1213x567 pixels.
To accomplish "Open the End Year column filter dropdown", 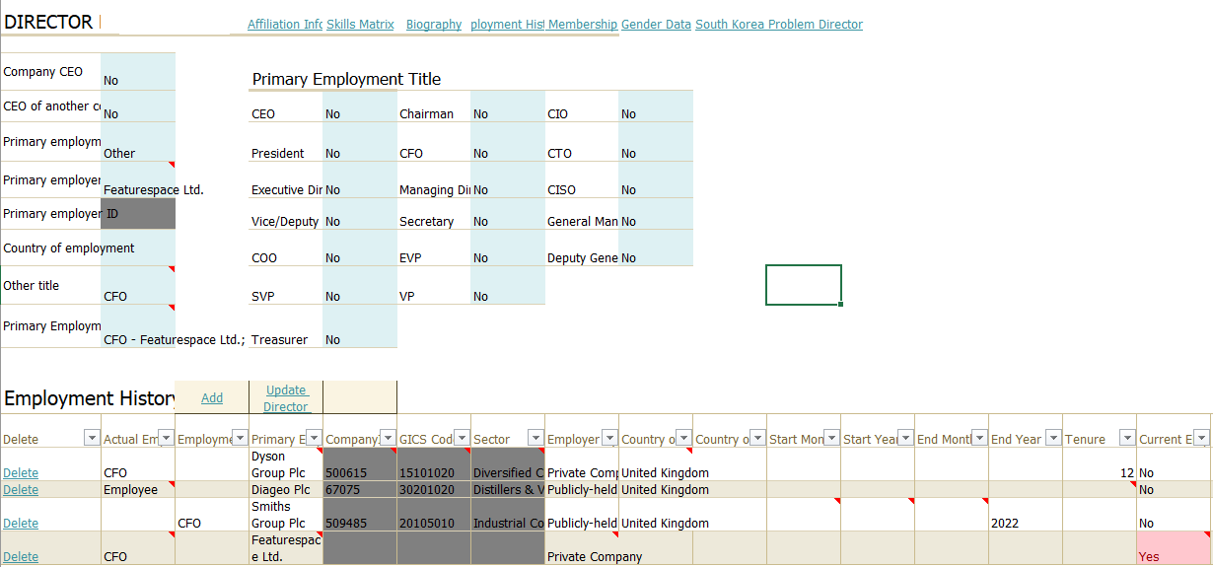I will 1053,439.
